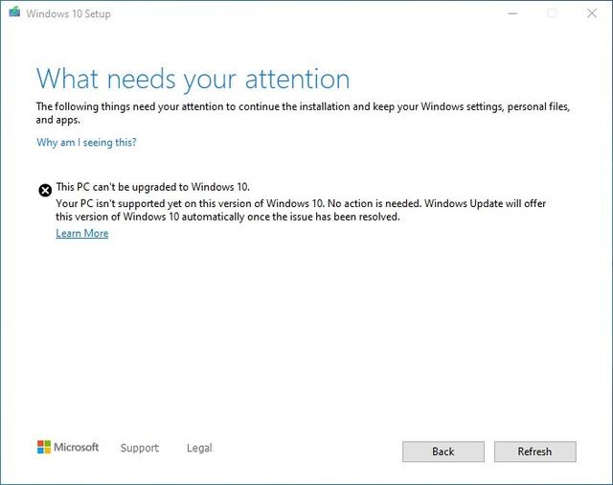
Task: Click the Microsoft wordmark text
Action: tap(77, 448)
